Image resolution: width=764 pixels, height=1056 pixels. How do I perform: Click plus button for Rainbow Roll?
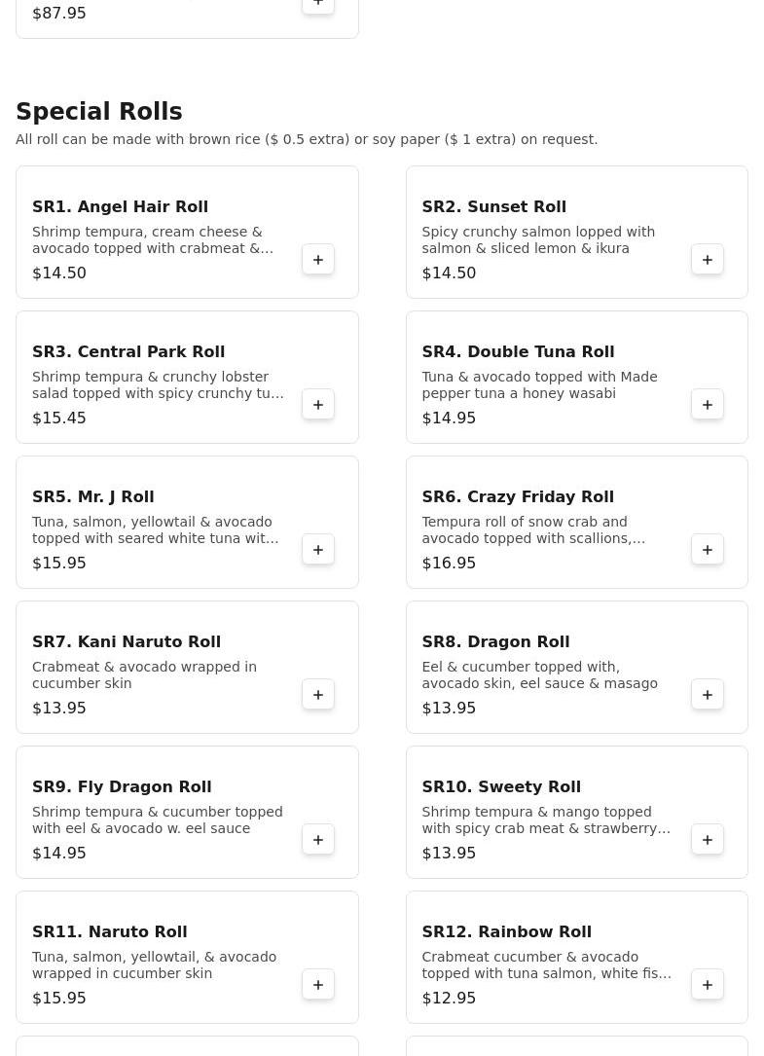pos(708,985)
